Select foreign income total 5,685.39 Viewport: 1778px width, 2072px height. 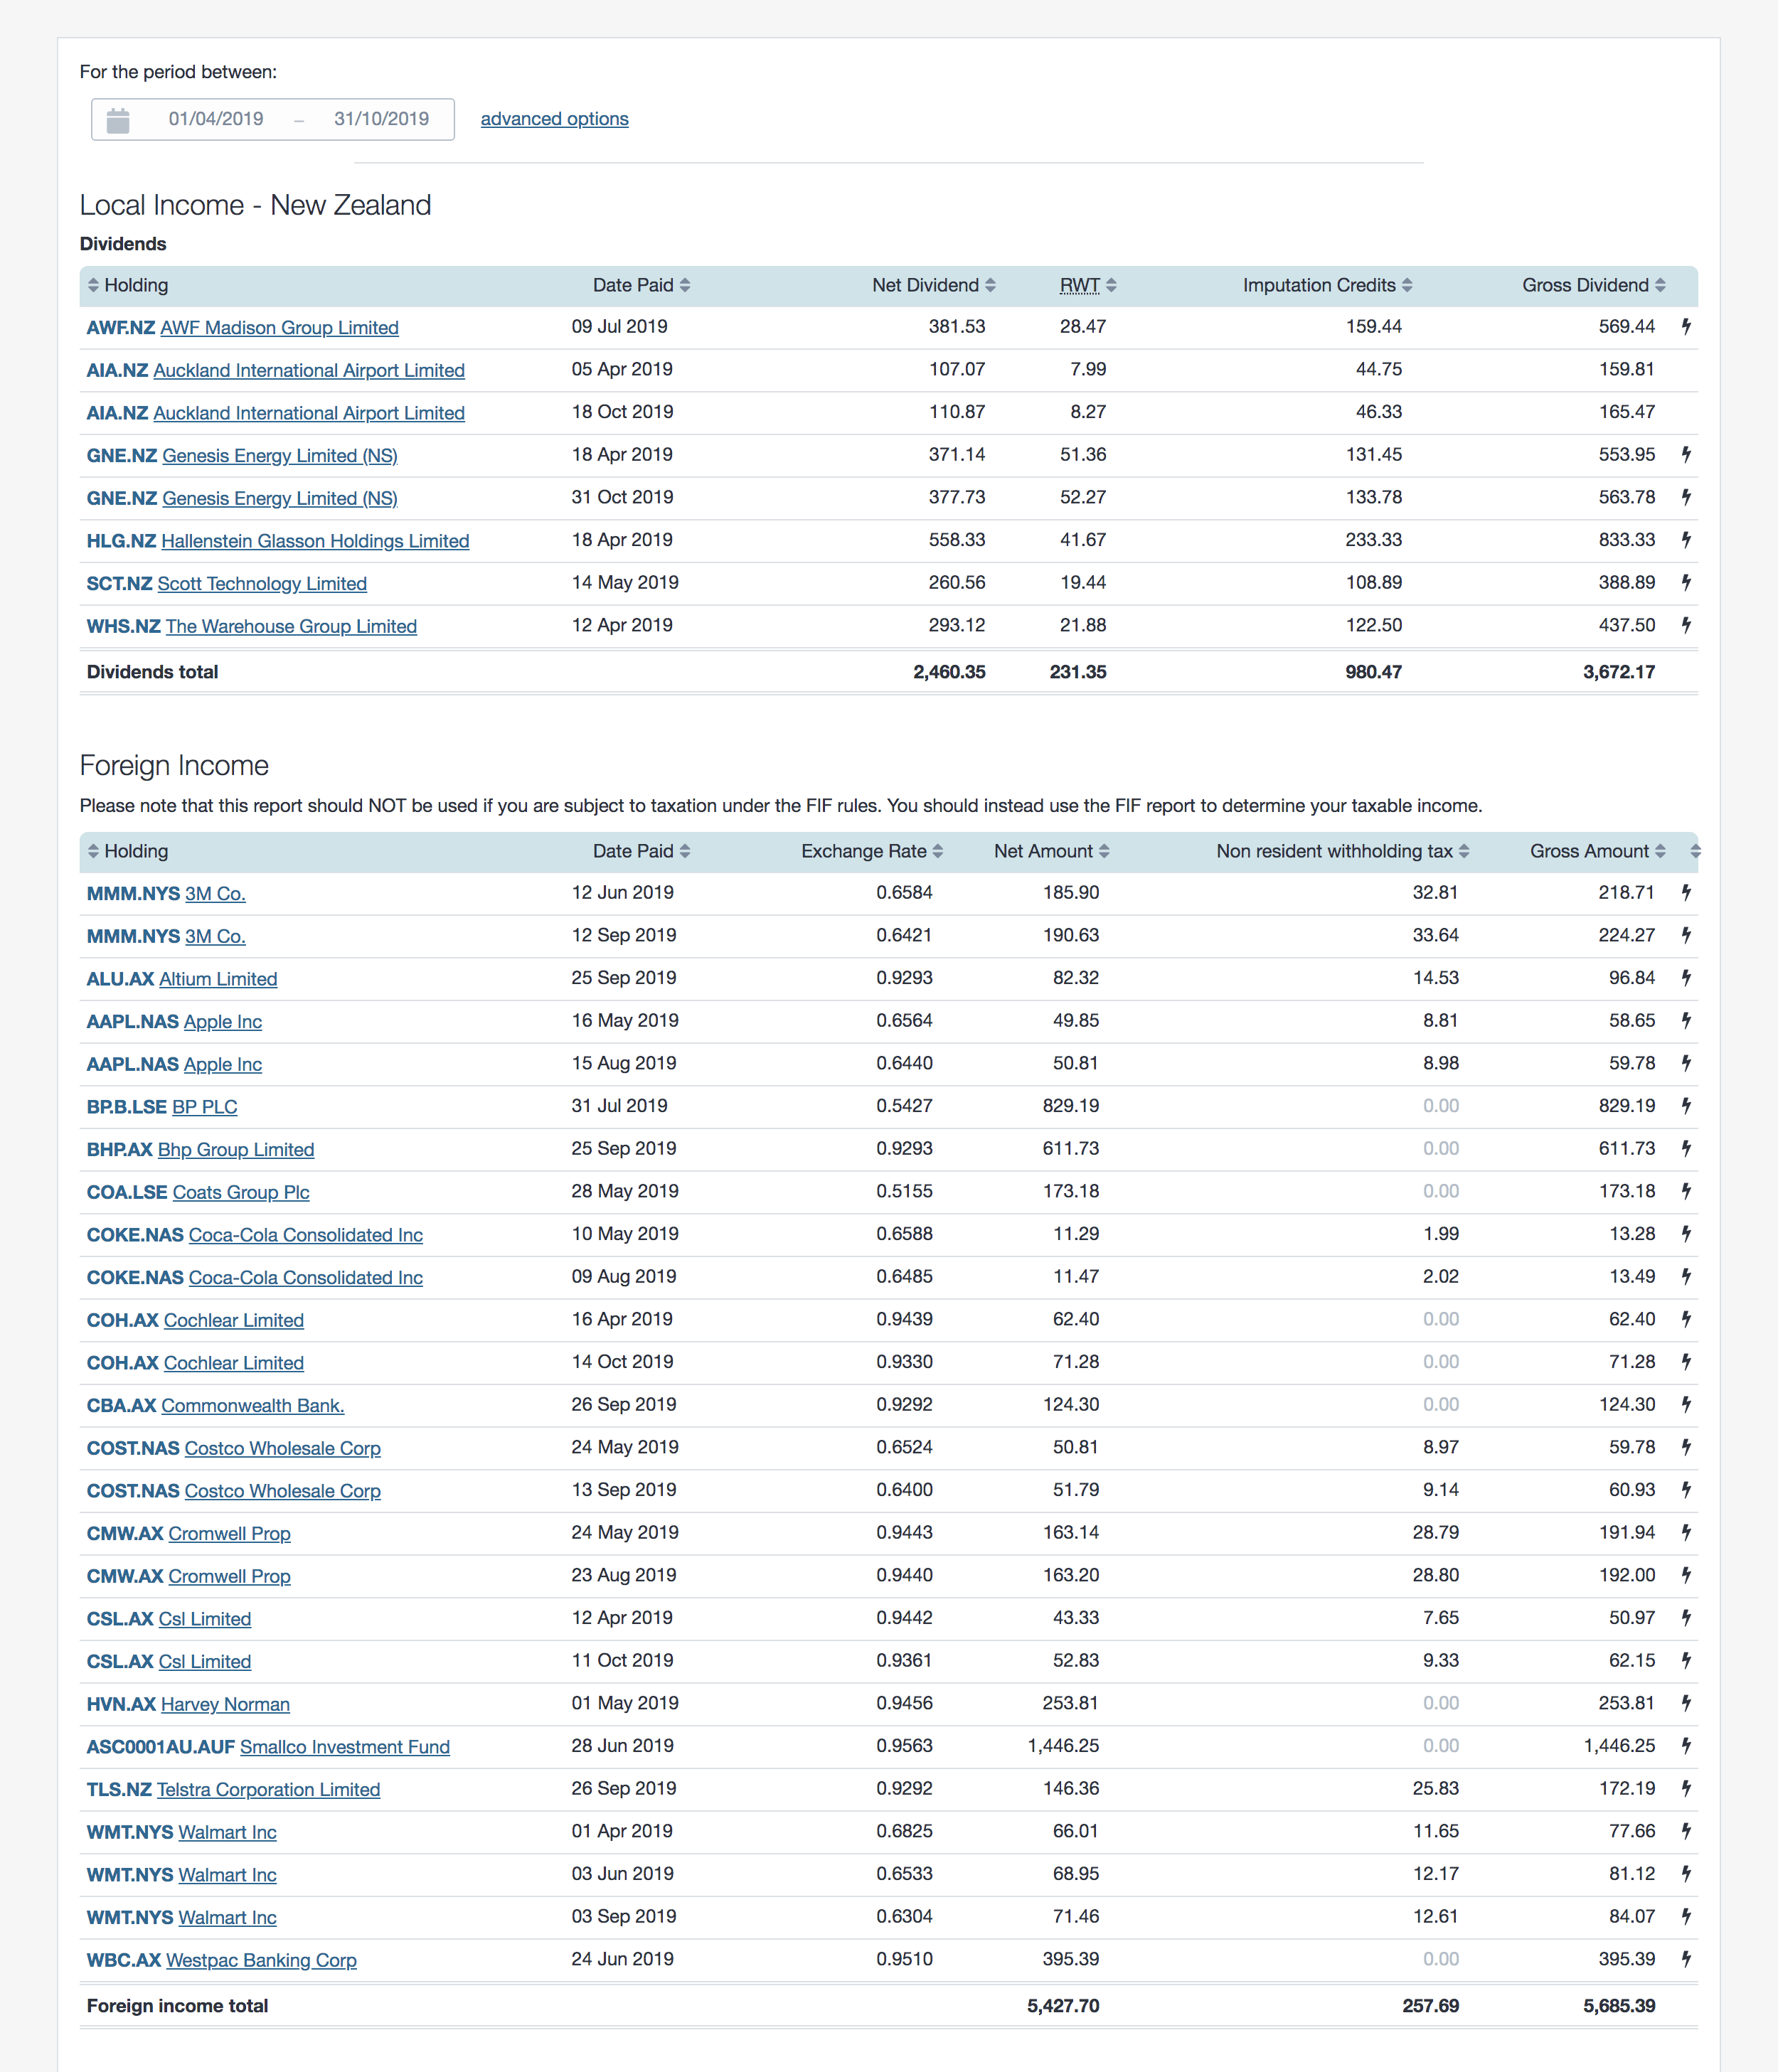tap(1618, 2006)
